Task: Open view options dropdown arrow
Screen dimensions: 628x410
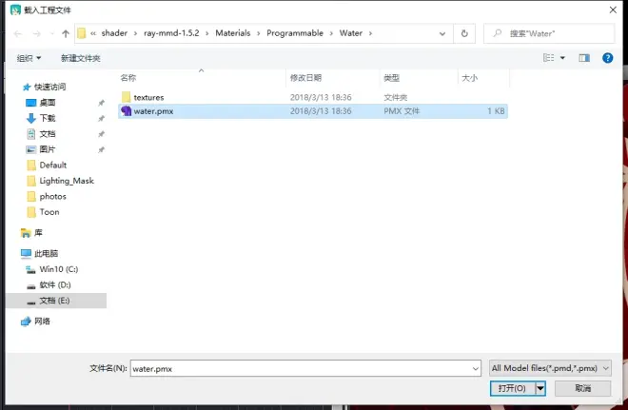Action: click(x=562, y=58)
